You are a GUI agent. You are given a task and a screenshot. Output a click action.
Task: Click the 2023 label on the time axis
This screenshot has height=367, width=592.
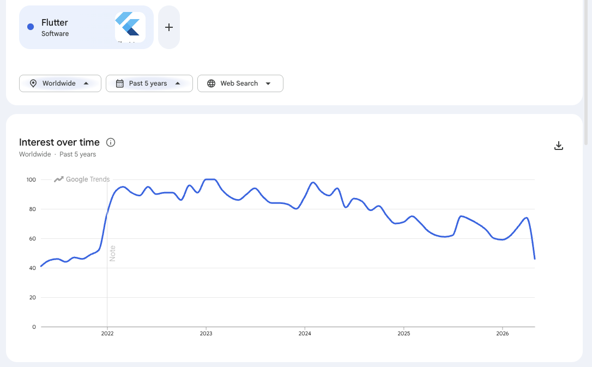[x=206, y=333]
